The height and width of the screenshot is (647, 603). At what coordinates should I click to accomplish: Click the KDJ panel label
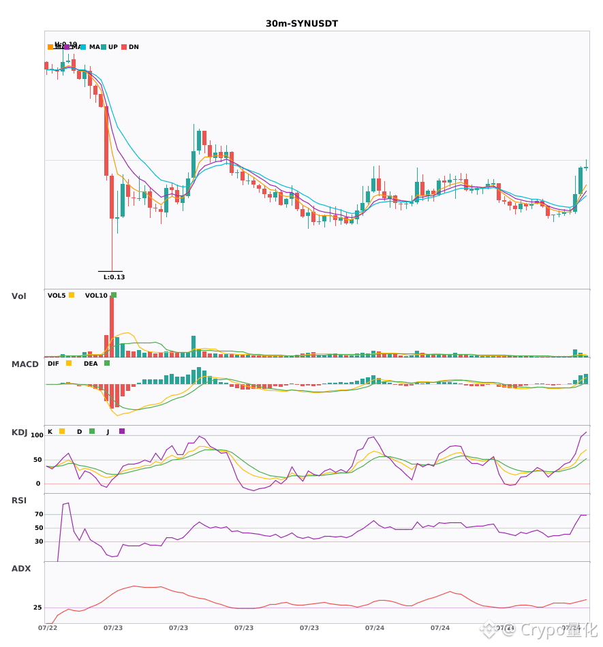pos(19,432)
